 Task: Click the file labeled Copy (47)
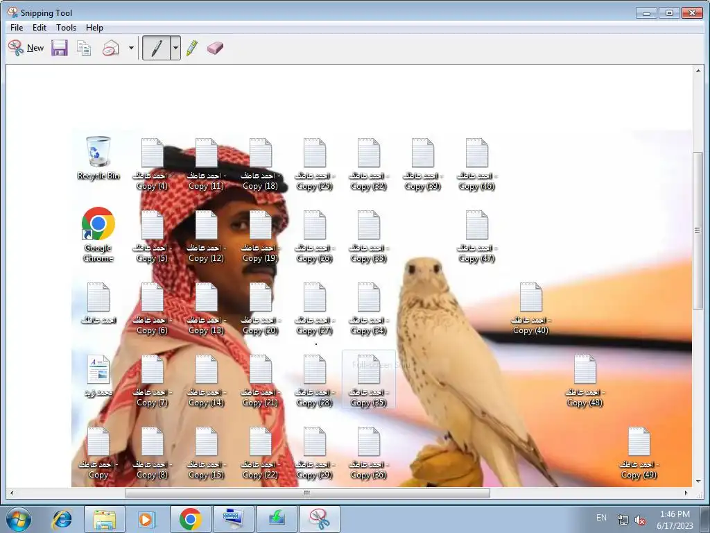click(x=477, y=236)
